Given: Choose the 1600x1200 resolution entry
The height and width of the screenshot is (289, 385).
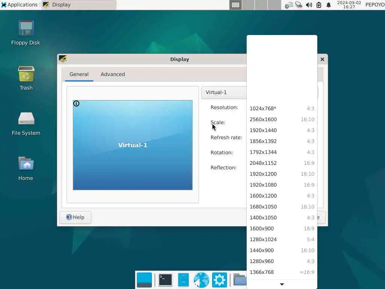Looking at the screenshot, I should pyautogui.click(x=282, y=196).
